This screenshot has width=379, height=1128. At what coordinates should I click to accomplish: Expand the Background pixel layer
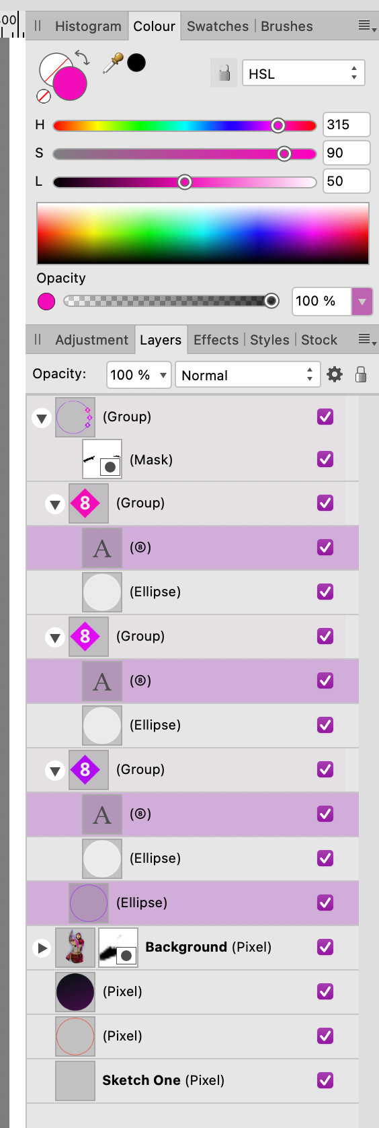click(42, 948)
